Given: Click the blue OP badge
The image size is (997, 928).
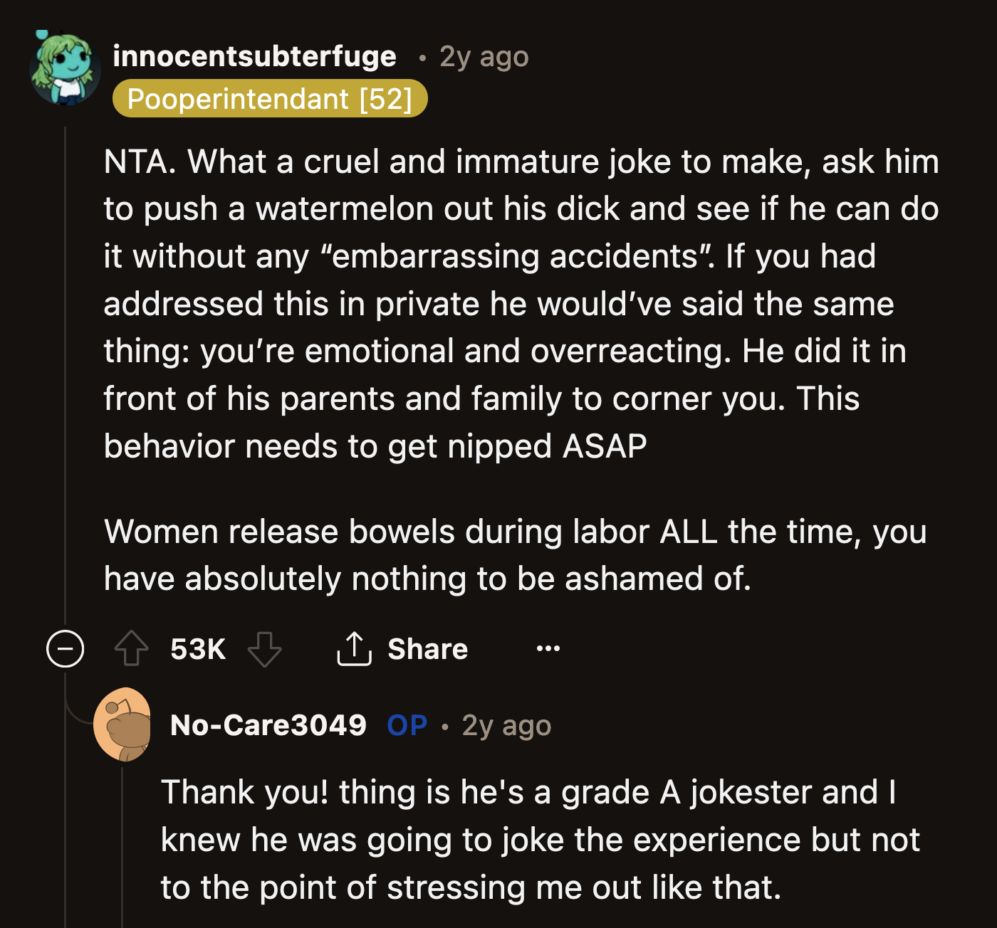Looking at the screenshot, I should pos(407,725).
